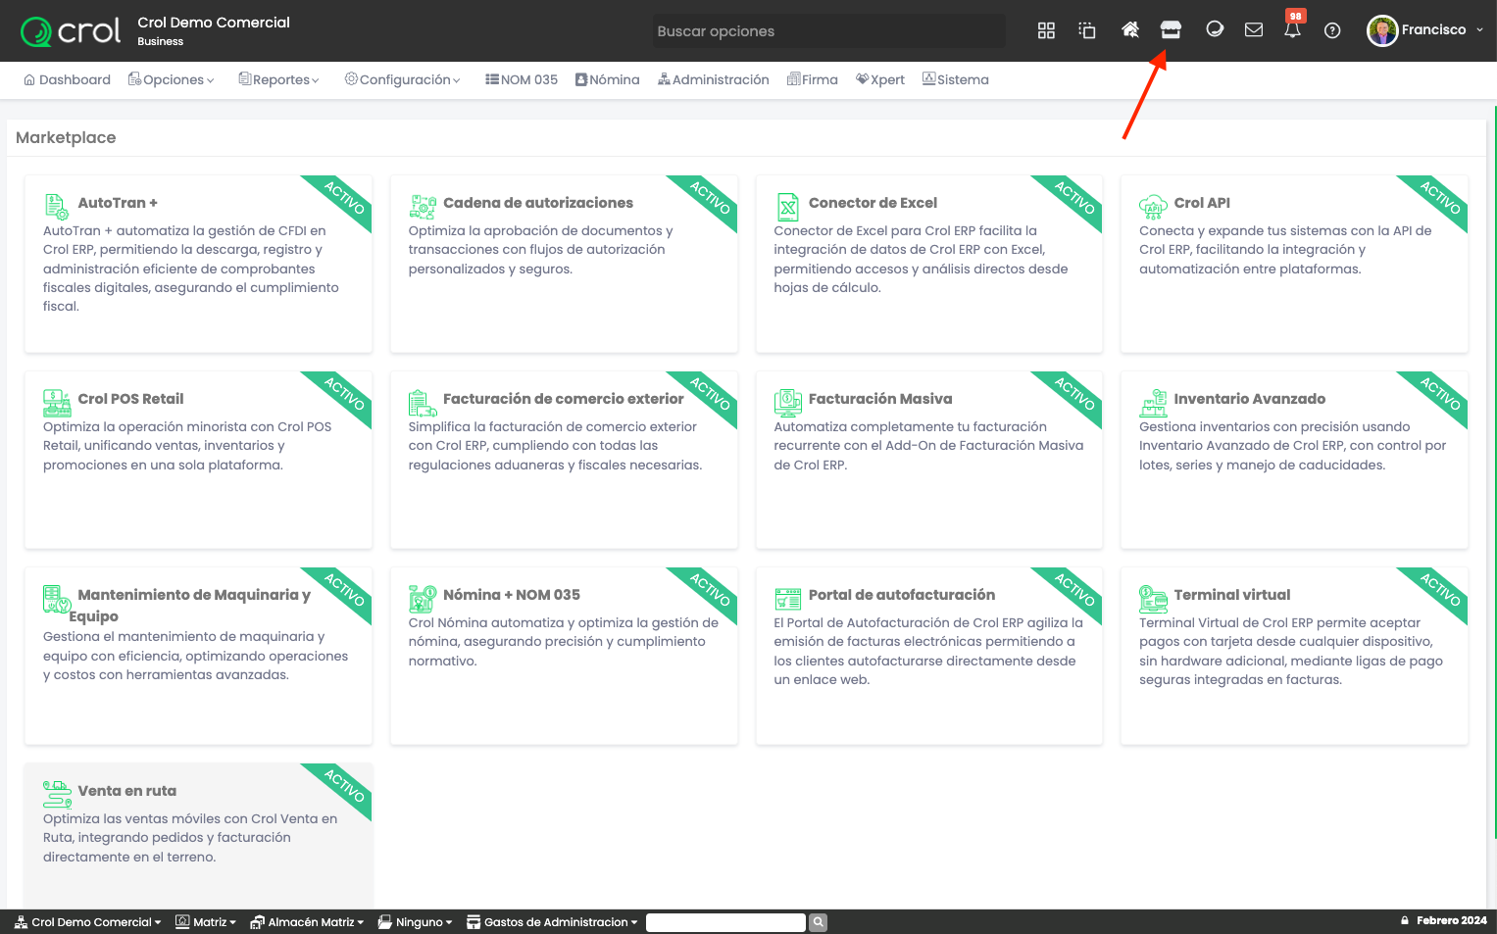Screen dimensions: 1497x934
Task: Click the AutoTran + card icon
Action: click(56, 205)
